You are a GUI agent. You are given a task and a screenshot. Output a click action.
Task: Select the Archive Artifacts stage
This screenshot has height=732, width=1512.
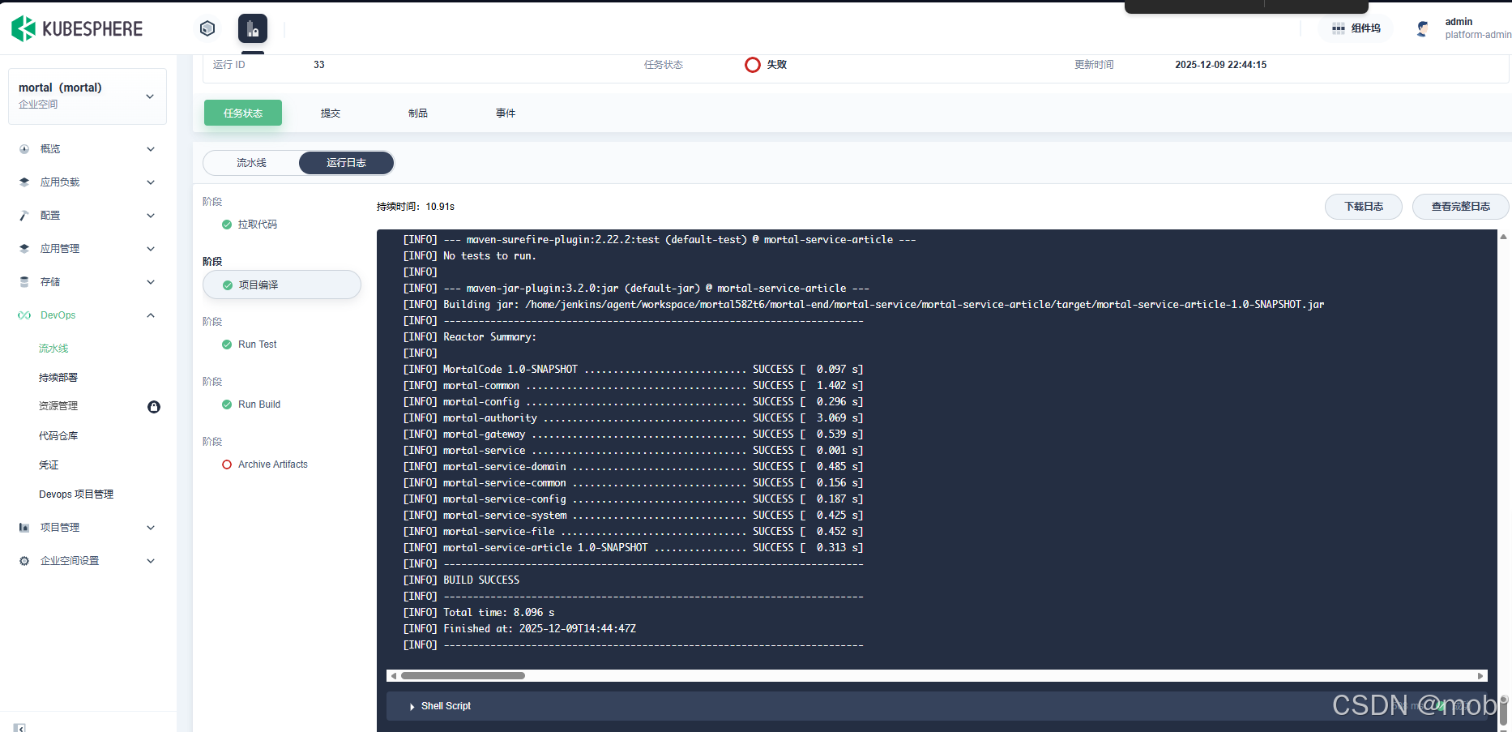click(273, 464)
